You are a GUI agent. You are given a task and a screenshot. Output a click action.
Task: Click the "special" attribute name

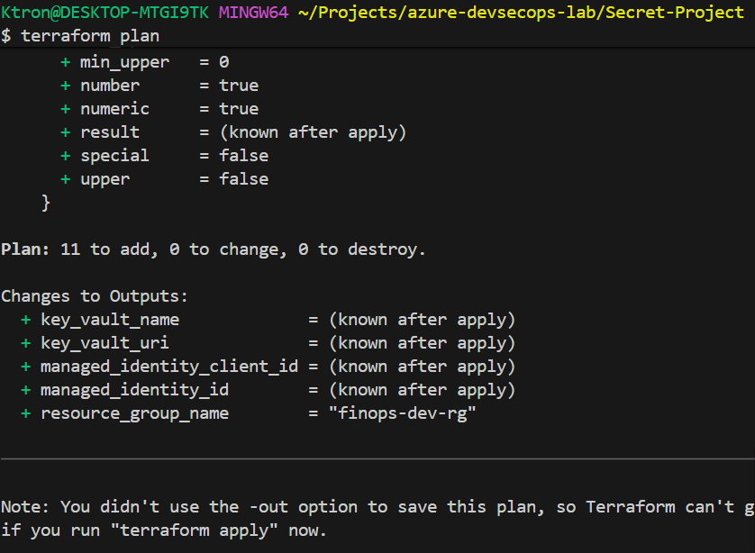pos(114,156)
